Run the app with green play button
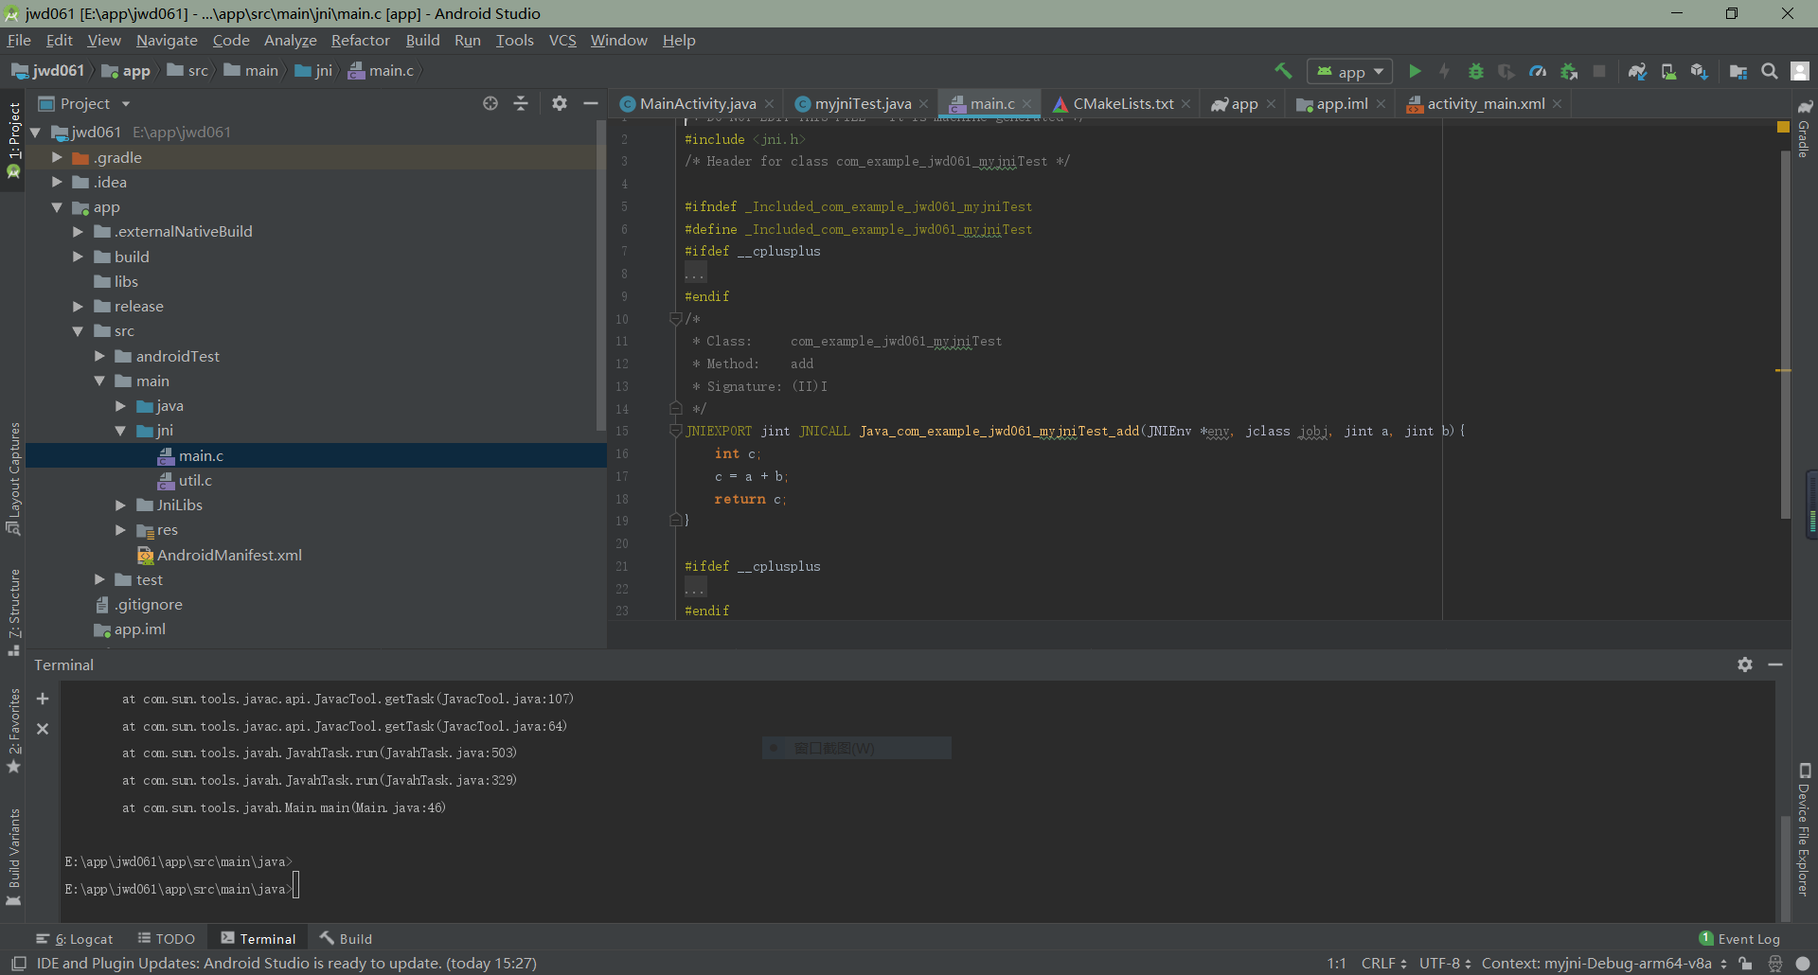Viewport: 1818px width, 975px height. tap(1415, 71)
